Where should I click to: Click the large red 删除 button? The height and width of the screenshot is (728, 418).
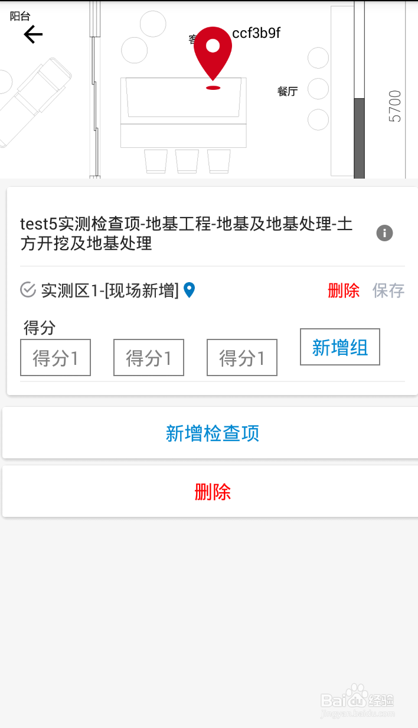pos(210,491)
